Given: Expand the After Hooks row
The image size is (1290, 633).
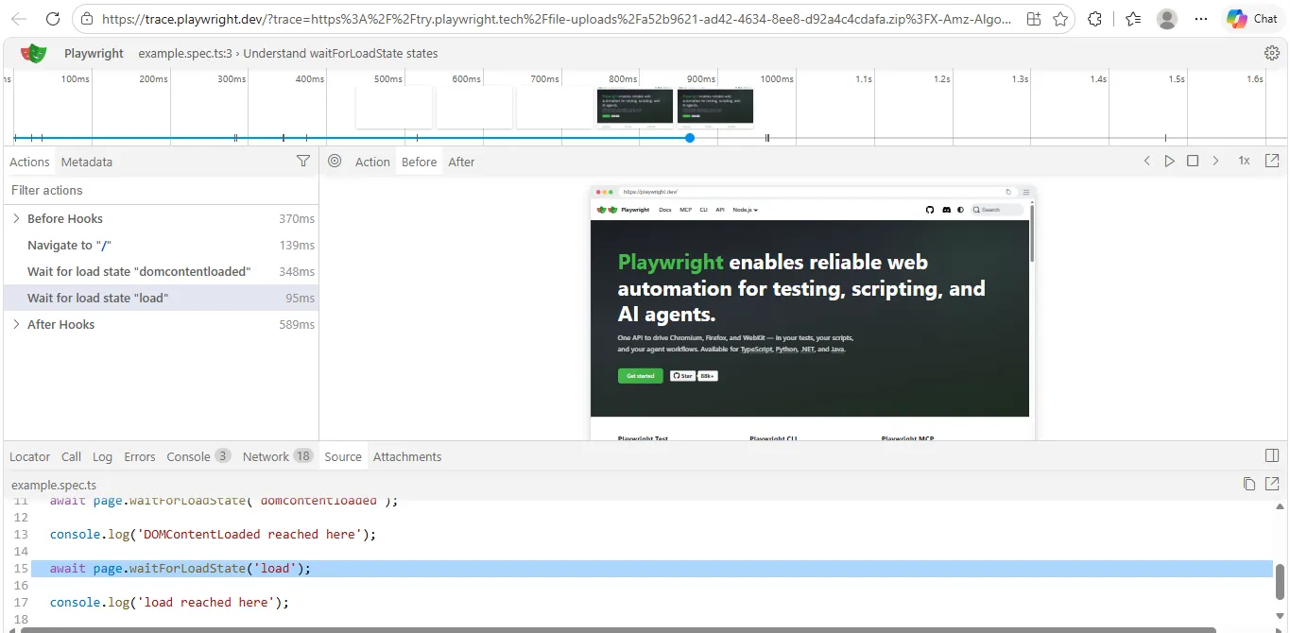Looking at the screenshot, I should [x=16, y=324].
